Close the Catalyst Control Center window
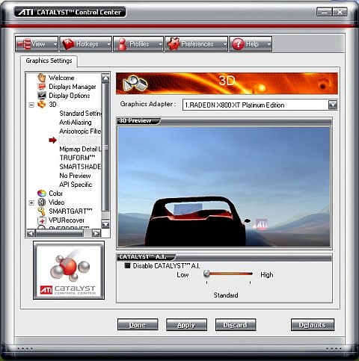 tap(340, 12)
